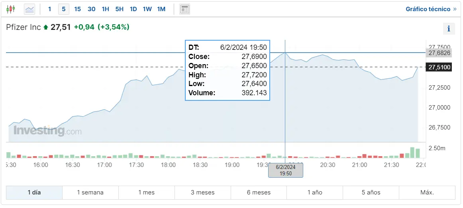Set interval to 30 minutes
The image size is (463, 208).
coord(91,9)
